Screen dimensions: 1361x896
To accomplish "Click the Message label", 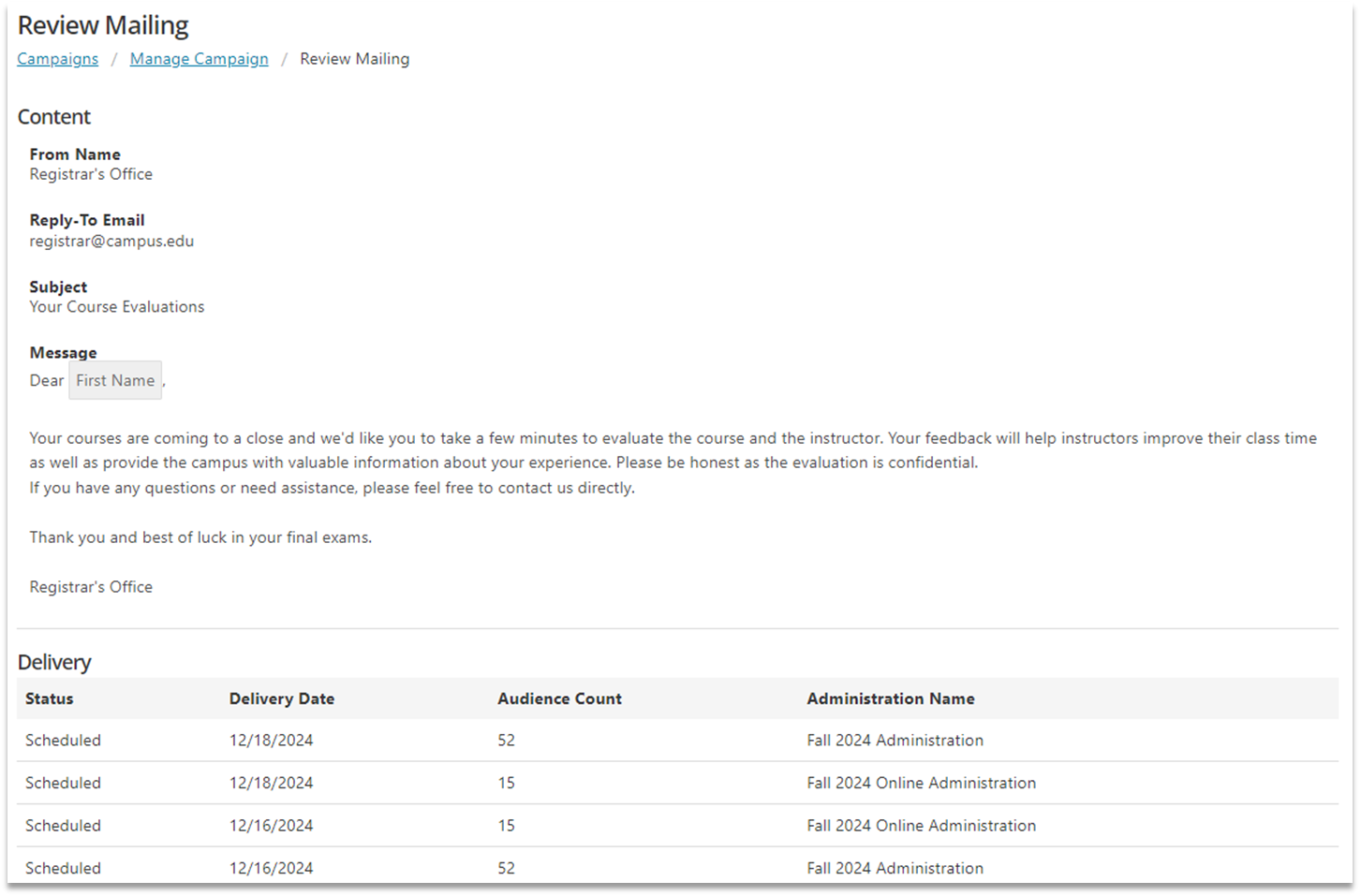I will [63, 352].
